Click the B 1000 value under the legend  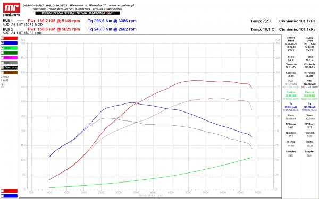click(x=4, y=77)
